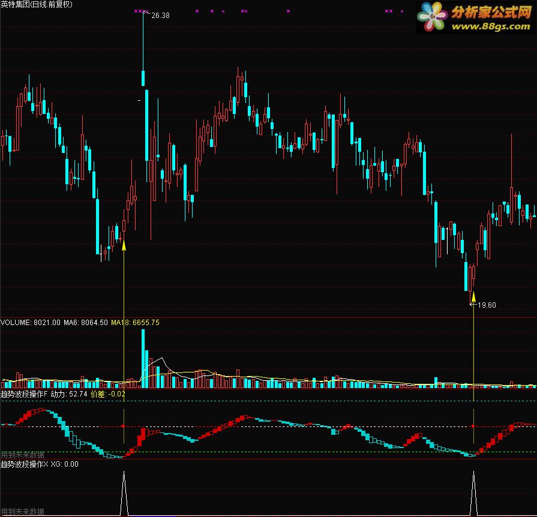The image size is (537, 517).
Task: Click the yellow buy arrow next to 19.60
Action: tap(473, 297)
